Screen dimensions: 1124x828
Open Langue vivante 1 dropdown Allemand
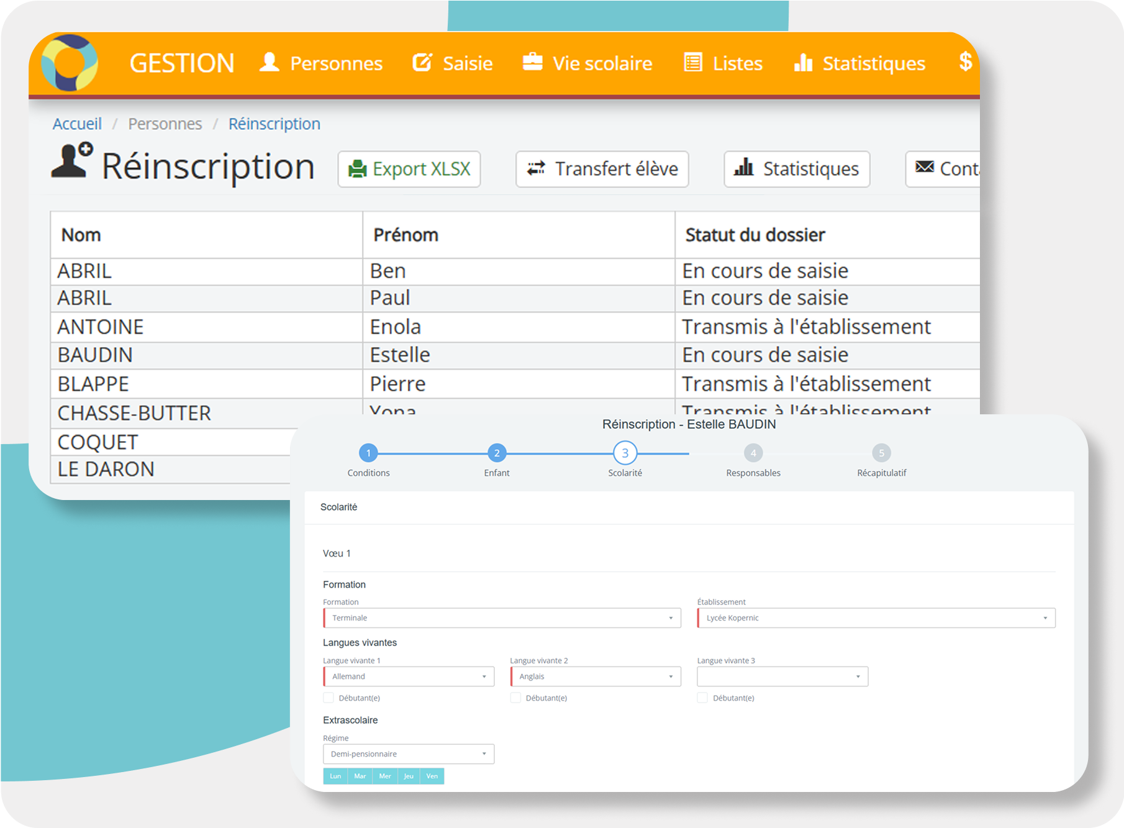[409, 676]
